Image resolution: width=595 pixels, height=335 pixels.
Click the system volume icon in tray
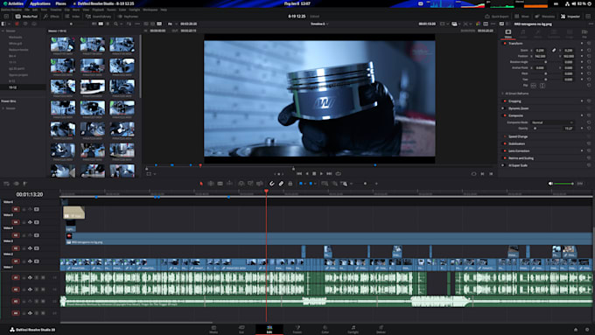[x=573, y=3]
